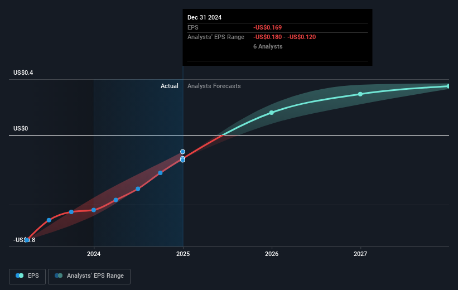Click the tooltip date 'Dec 31 2024'

tap(205, 17)
